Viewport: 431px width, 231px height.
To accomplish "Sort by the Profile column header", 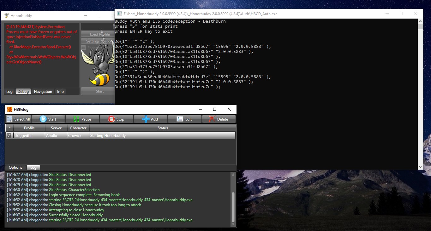I will 29,128.
